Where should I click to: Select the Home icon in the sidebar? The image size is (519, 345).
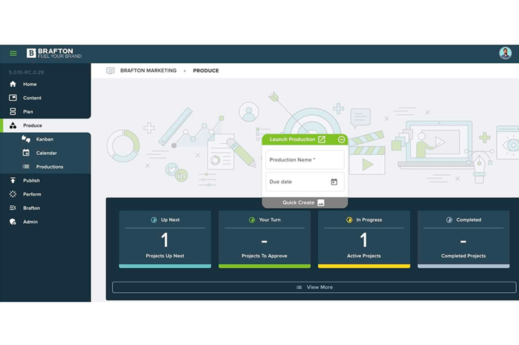pyautogui.click(x=13, y=84)
